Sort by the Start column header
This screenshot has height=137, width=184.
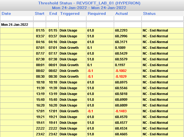tap(39, 13)
